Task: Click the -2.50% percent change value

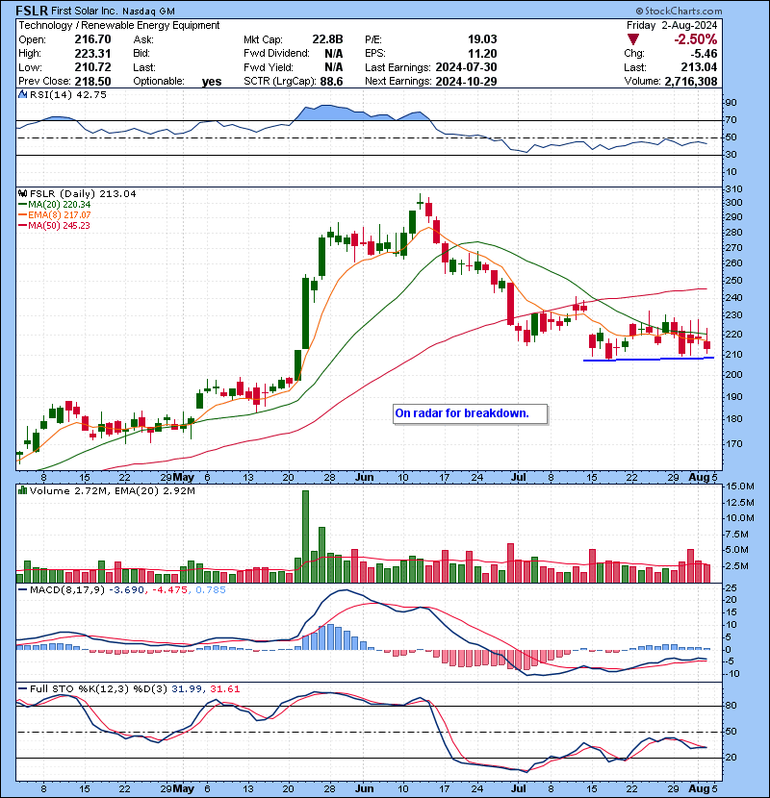Action: [x=695, y=39]
